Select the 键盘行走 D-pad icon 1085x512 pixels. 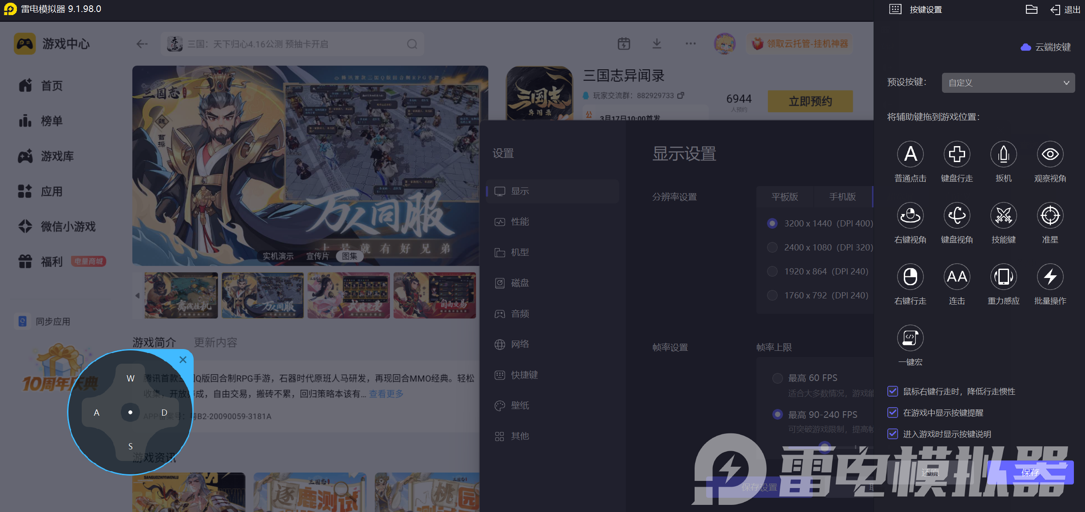[x=957, y=155]
